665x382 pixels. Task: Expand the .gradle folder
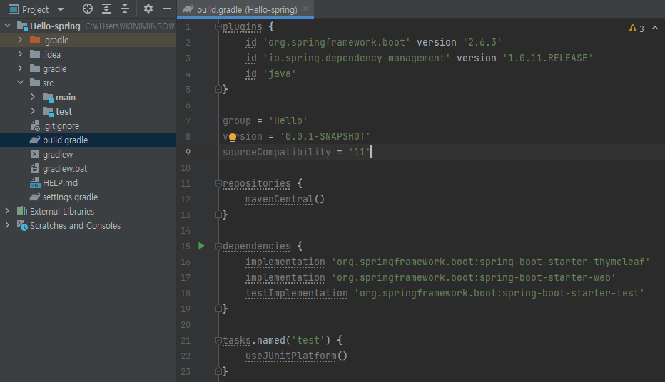(20, 40)
